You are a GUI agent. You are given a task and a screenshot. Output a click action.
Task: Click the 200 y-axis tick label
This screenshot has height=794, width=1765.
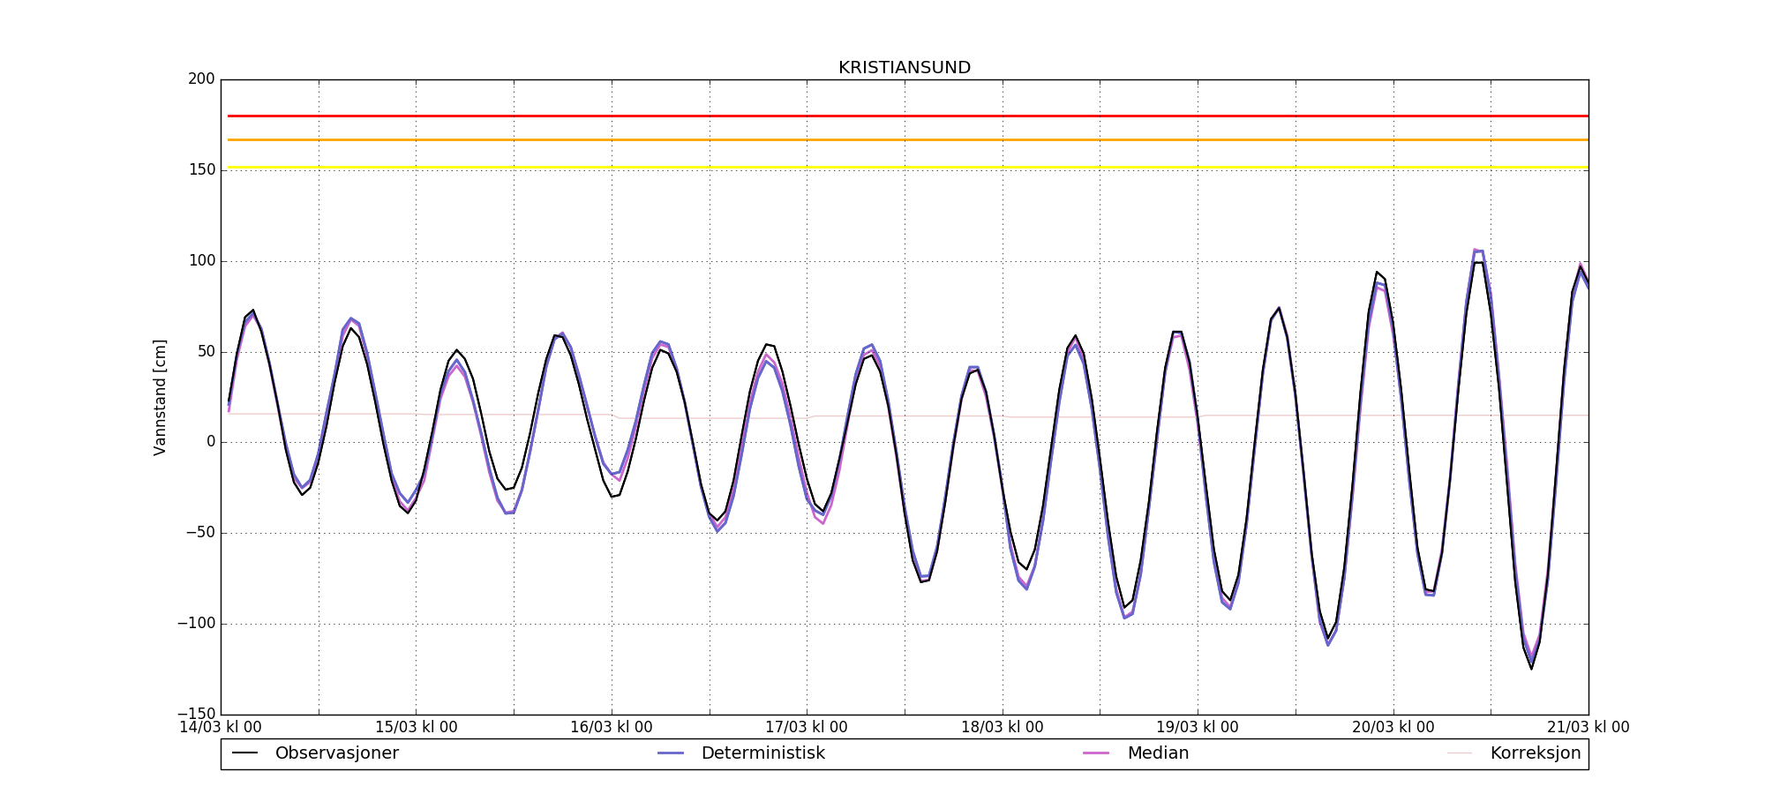201,79
